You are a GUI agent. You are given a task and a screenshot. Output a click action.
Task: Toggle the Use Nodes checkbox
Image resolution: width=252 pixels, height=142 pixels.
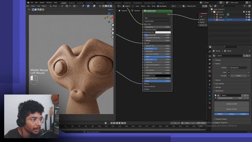tap(158, 6)
